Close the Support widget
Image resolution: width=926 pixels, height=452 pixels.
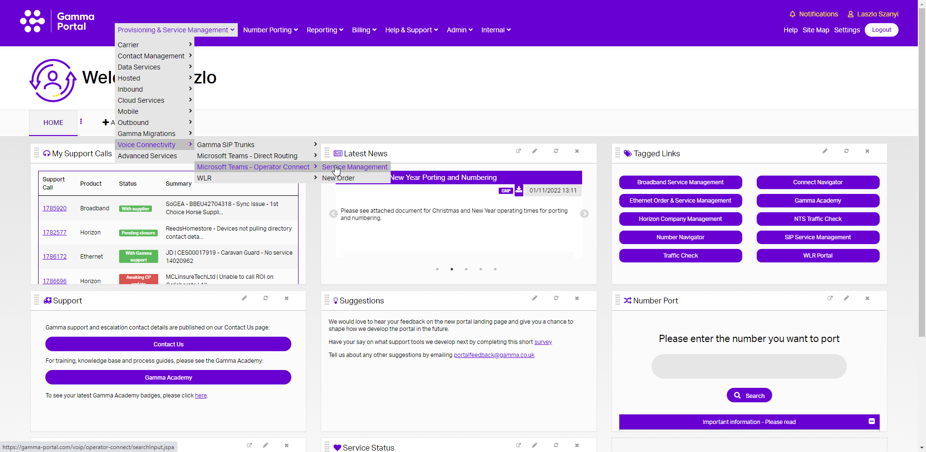tap(286, 298)
